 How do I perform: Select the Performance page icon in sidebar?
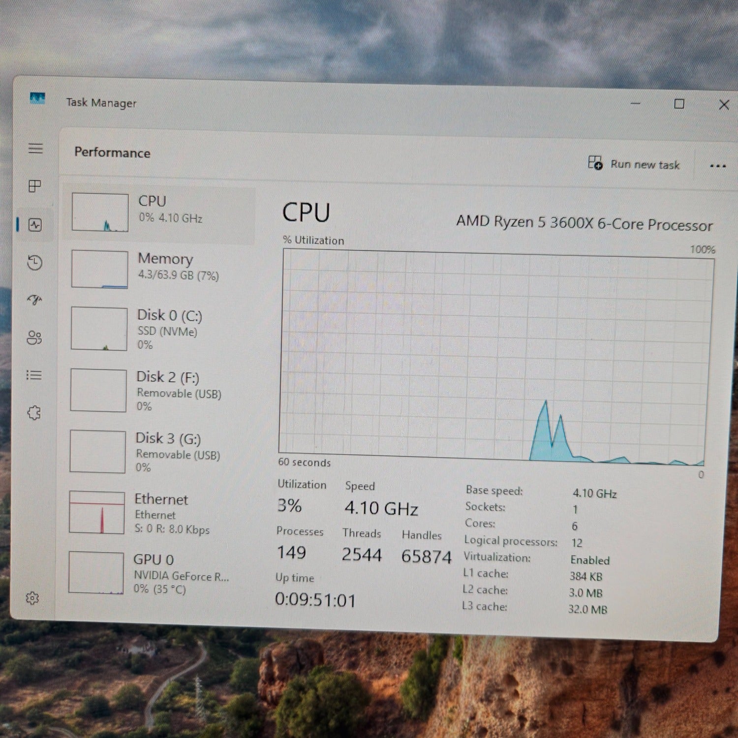[35, 225]
